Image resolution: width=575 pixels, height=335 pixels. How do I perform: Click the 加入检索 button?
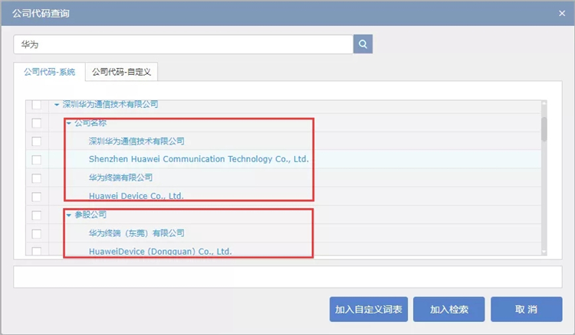click(x=449, y=310)
